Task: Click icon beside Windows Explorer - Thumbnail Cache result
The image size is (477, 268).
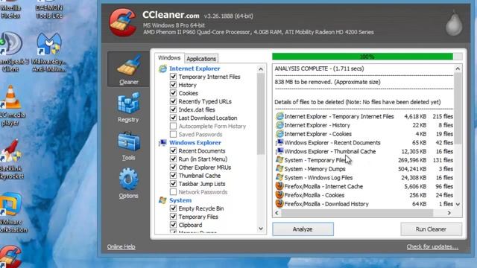Action: [x=279, y=151]
